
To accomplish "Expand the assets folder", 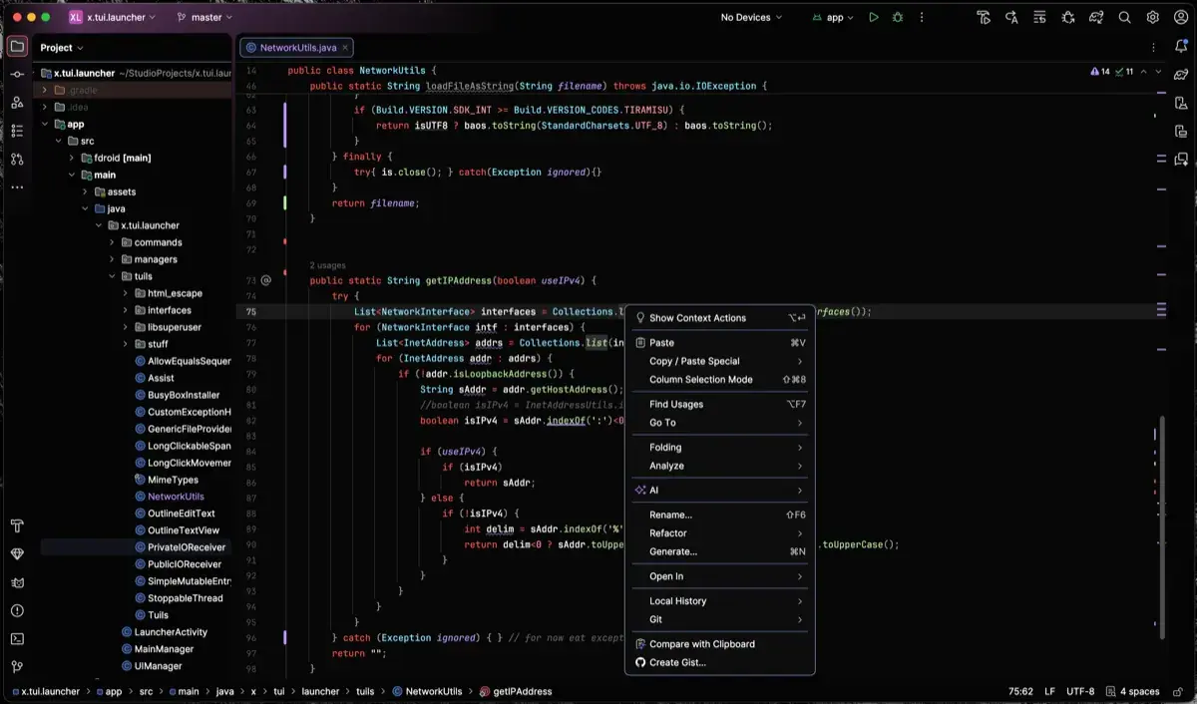I will click(86, 191).
